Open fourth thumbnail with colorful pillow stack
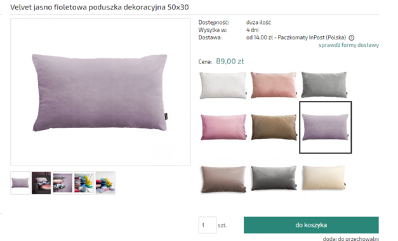 pos(84,183)
